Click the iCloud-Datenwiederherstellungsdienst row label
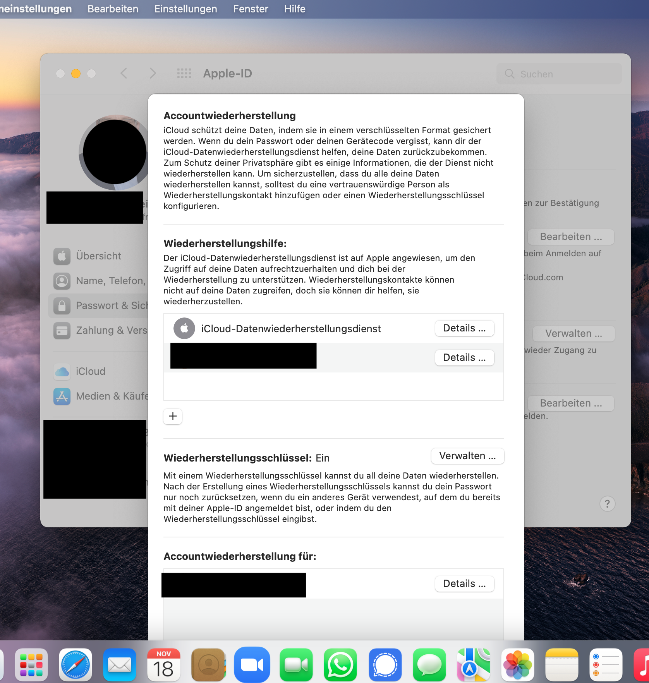The image size is (649, 683). pyautogui.click(x=291, y=329)
